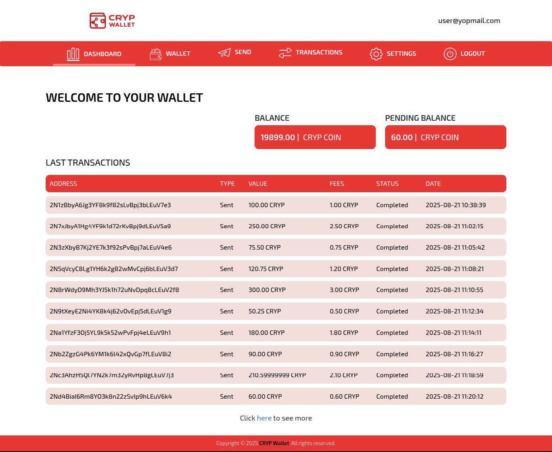Open the Send menu item
The height and width of the screenshot is (452, 552).
[x=234, y=53]
